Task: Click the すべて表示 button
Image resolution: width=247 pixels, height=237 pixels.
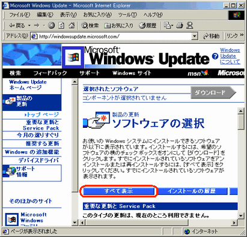Action: [118, 191]
